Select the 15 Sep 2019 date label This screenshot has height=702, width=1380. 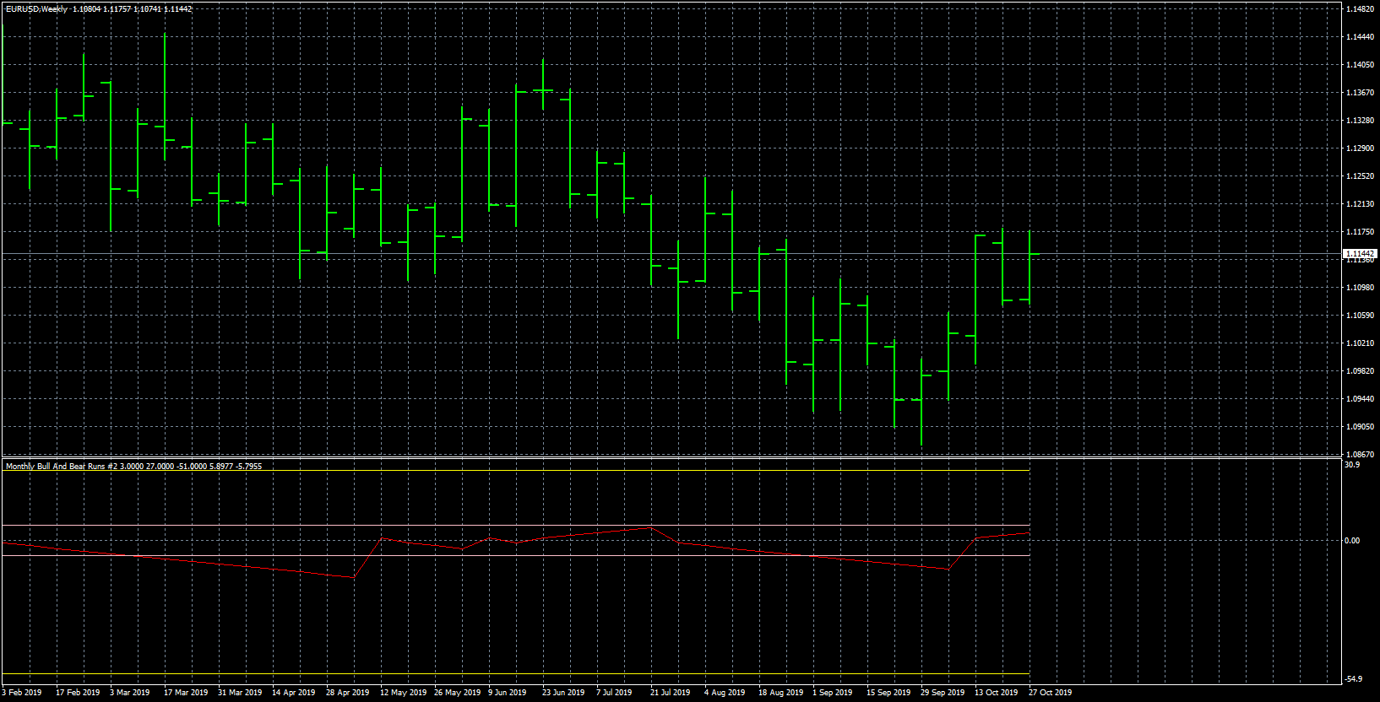pyautogui.click(x=888, y=693)
